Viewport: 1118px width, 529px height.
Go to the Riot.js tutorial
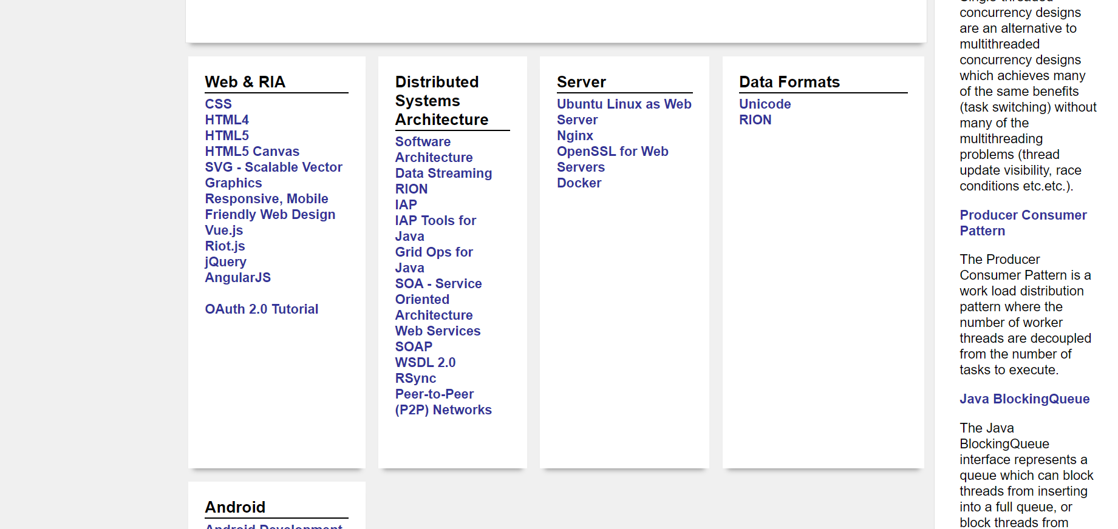(225, 246)
